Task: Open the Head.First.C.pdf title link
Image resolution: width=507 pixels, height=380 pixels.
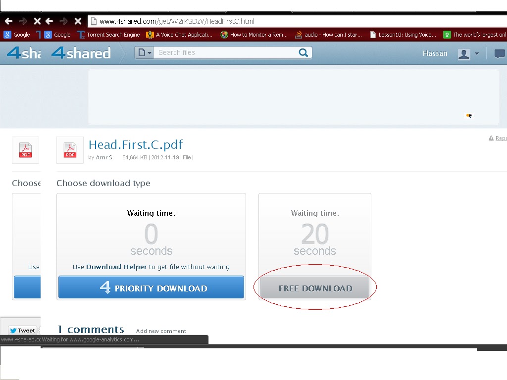Action: click(x=136, y=144)
